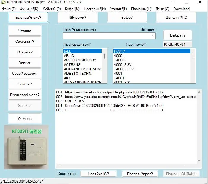Select part number 14001
This screenshot has width=208, height=184.
(152, 78)
